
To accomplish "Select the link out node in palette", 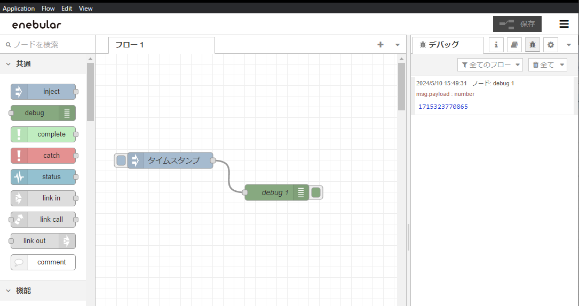I will pyautogui.click(x=43, y=241).
